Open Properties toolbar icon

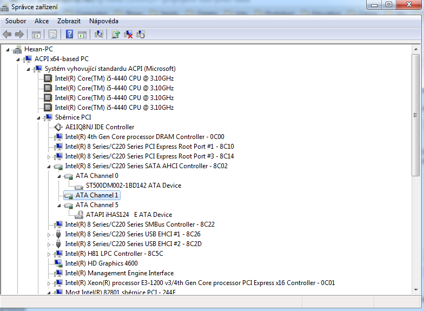(53, 35)
